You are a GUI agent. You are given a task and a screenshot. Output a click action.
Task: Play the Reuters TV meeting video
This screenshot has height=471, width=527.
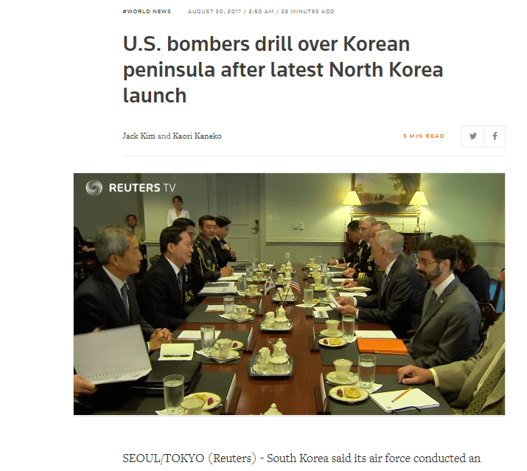click(x=289, y=294)
